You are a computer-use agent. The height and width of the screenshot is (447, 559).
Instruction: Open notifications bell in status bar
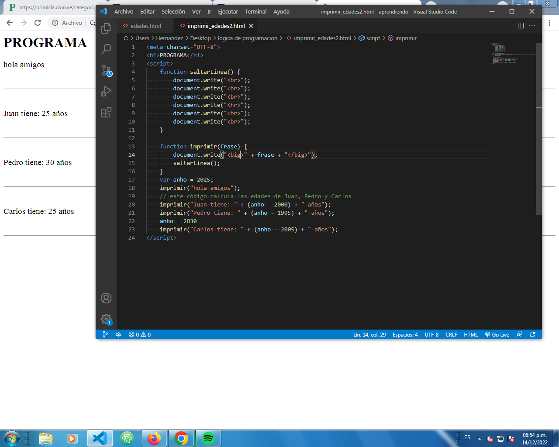(532, 334)
